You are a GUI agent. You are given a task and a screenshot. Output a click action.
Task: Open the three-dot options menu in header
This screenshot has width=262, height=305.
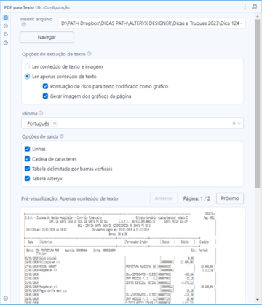[245, 7]
